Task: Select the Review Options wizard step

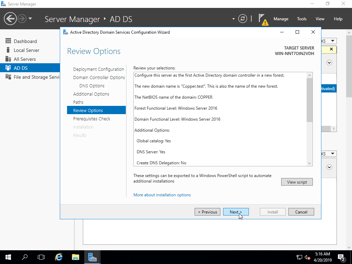Action: (96, 110)
